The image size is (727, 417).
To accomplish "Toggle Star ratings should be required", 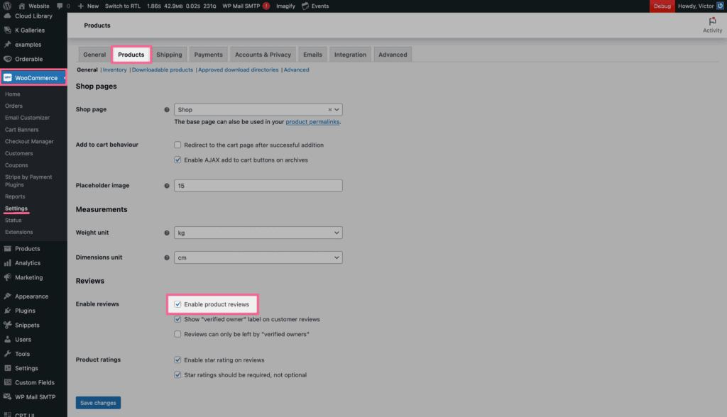I will pos(177,375).
